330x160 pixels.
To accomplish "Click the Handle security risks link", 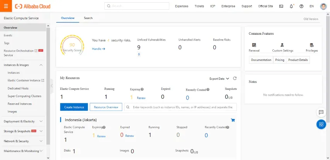I will point(99,49).
